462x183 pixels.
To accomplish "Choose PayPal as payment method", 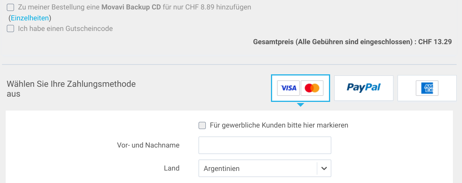I will click(x=363, y=88).
